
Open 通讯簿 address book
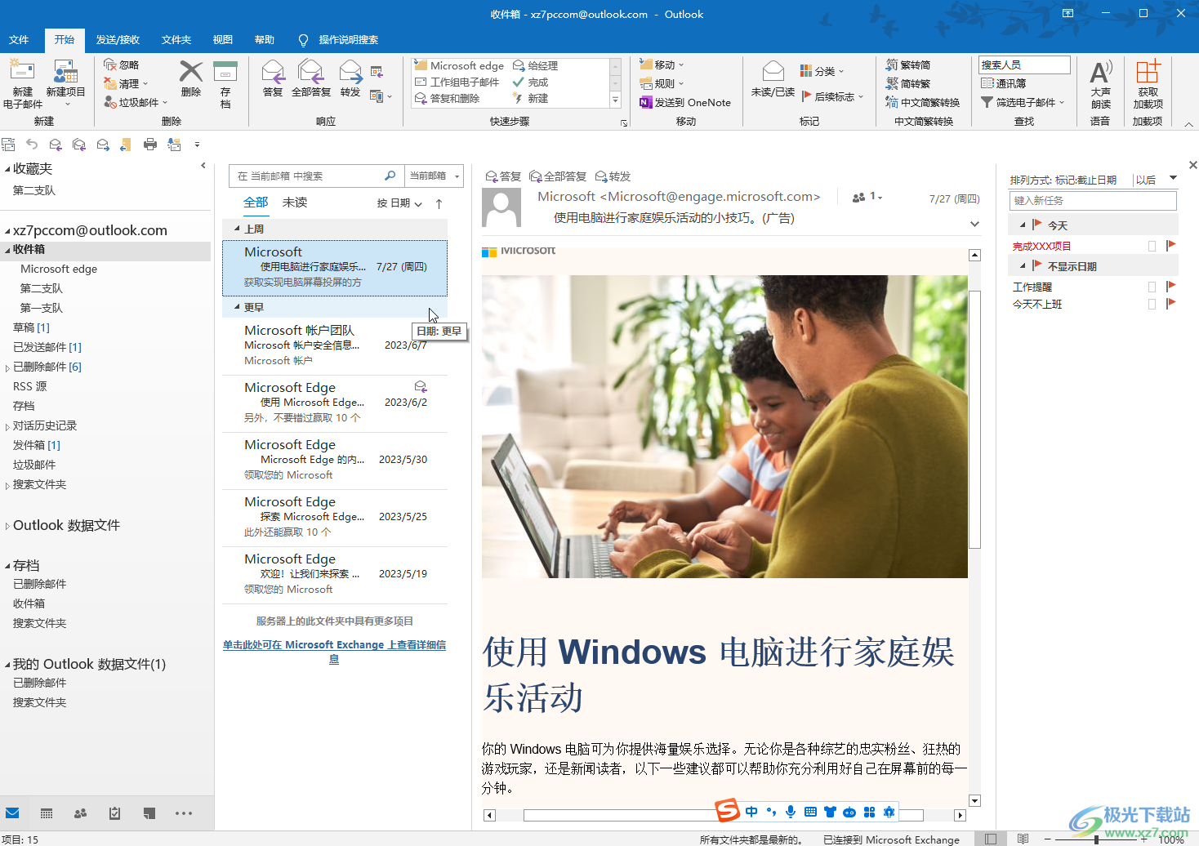(1004, 83)
